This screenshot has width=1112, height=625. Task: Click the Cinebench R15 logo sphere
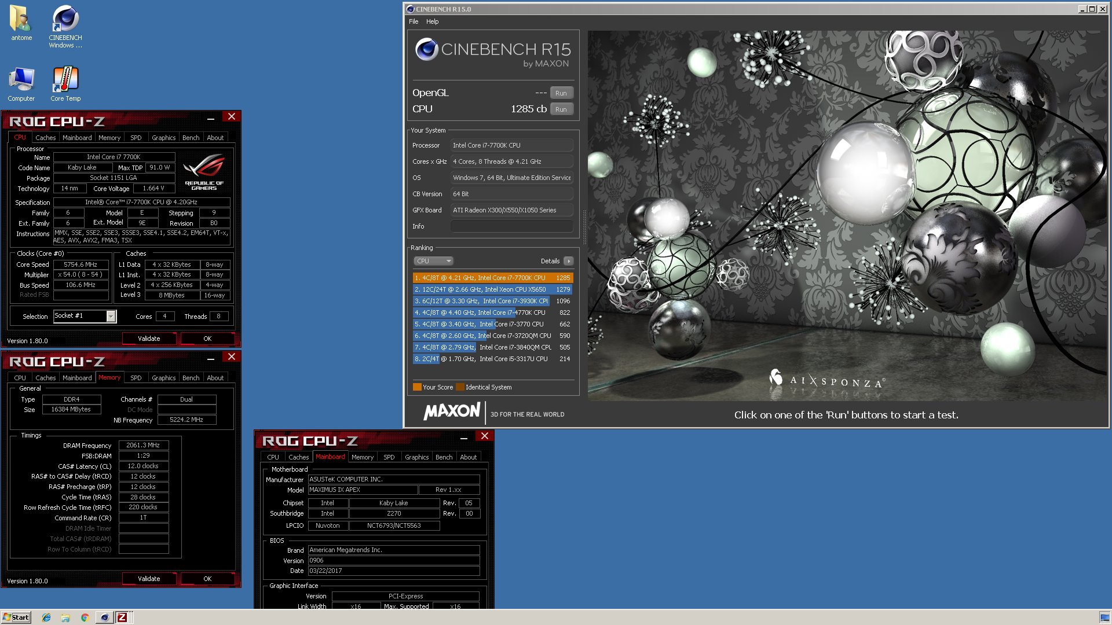[x=427, y=49]
